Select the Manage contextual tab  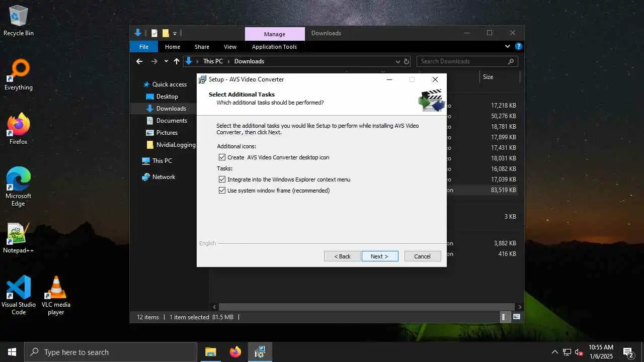pos(275,34)
